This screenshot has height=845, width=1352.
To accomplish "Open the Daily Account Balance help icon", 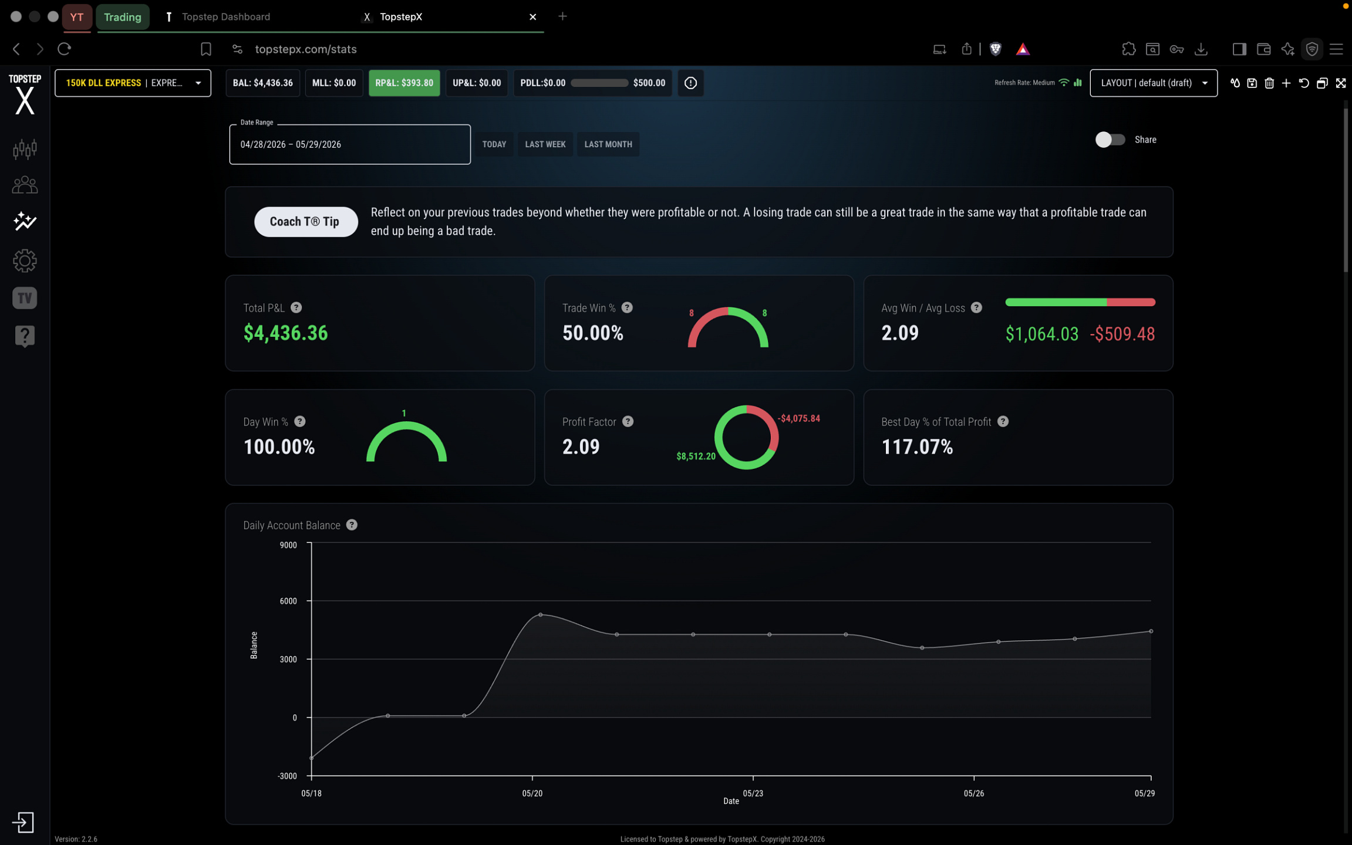I will click(x=352, y=525).
